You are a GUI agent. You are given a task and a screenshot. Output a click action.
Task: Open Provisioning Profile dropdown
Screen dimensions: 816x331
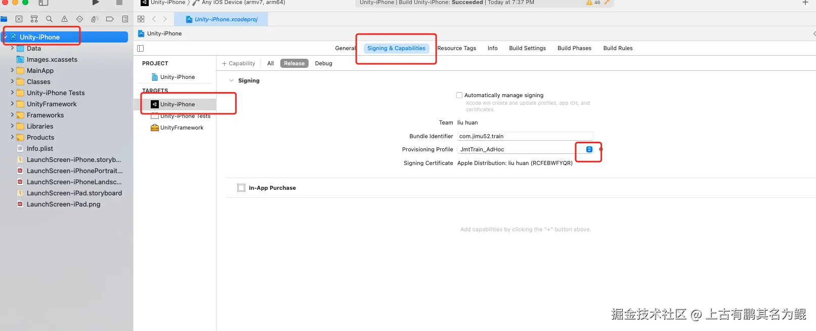pyautogui.click(x=589, y=149)
